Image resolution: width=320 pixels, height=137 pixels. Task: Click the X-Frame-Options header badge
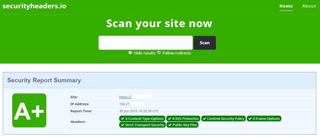click(x=264, y=119)
